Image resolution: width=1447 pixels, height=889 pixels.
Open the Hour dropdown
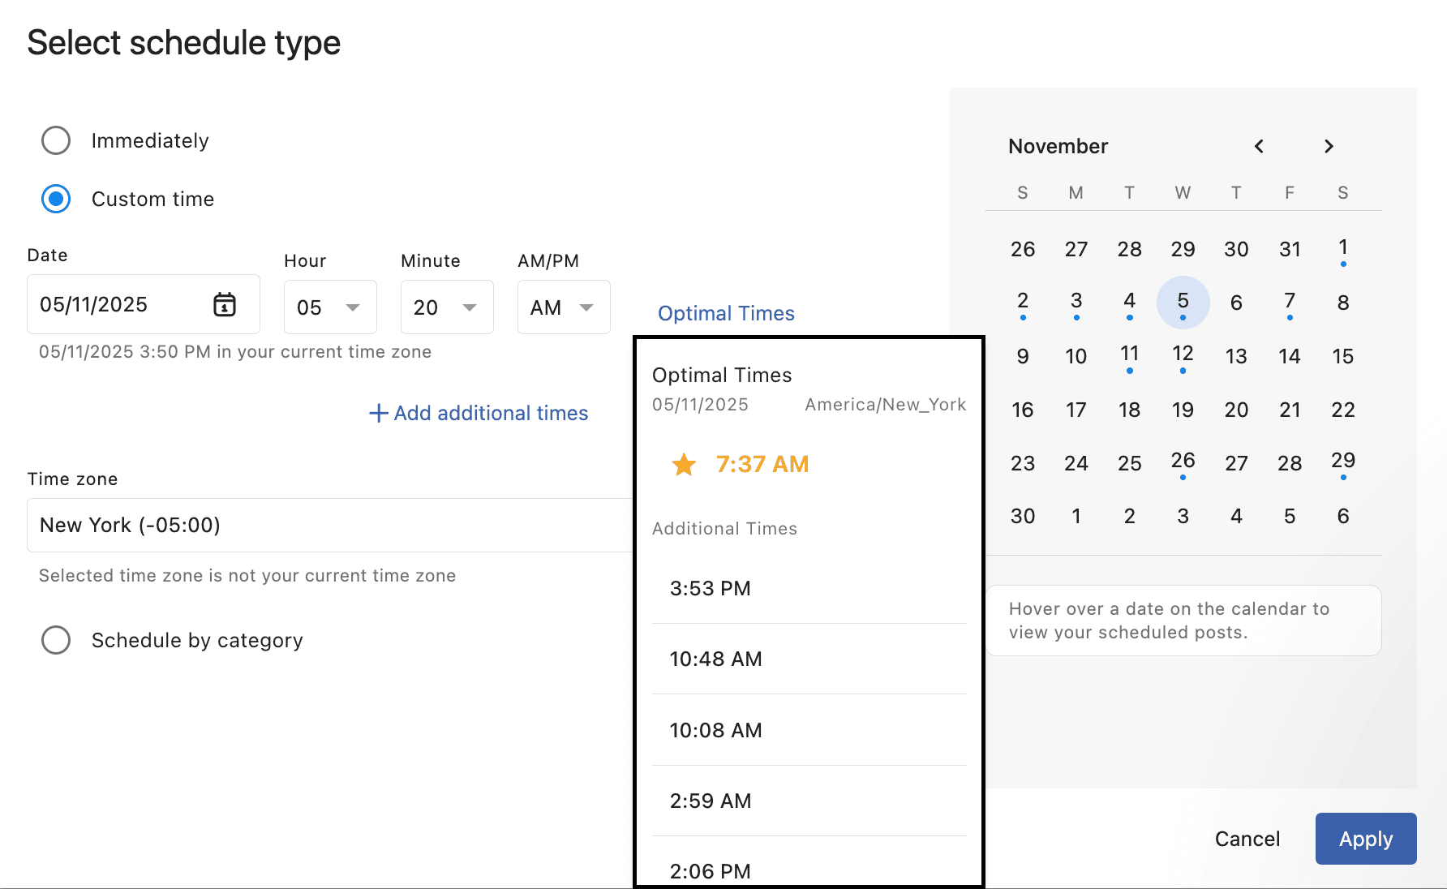pos(329,307)
